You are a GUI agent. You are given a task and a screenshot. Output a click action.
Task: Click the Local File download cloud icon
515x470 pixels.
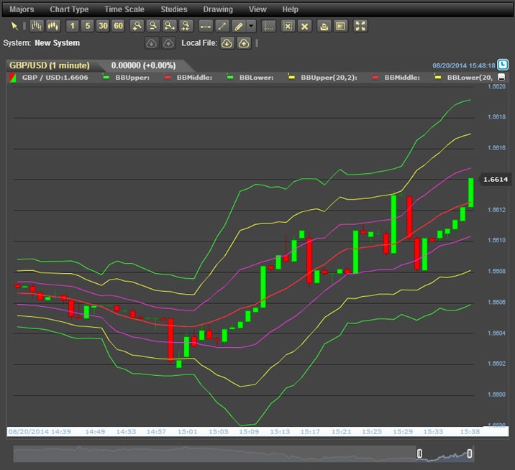click(x=227, y=43)
